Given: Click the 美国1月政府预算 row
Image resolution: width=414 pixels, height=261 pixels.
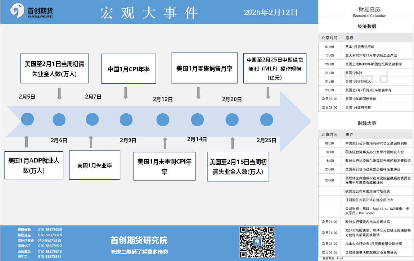Looking at the screenshot, I should pos(365,107).
